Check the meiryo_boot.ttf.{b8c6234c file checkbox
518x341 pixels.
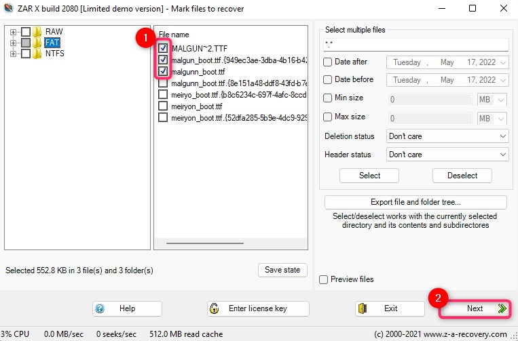(163, 94)
